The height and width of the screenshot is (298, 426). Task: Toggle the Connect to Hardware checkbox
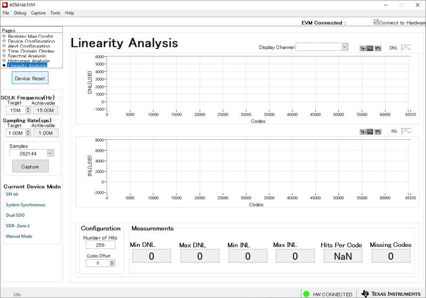pyautogui.click(x=376, y=22)
